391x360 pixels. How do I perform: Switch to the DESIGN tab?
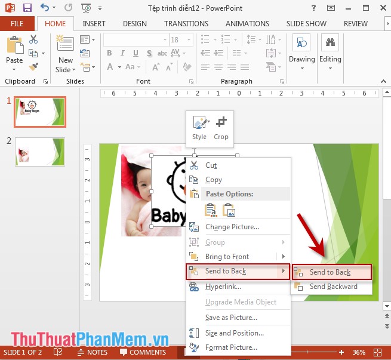coord(135,24)
